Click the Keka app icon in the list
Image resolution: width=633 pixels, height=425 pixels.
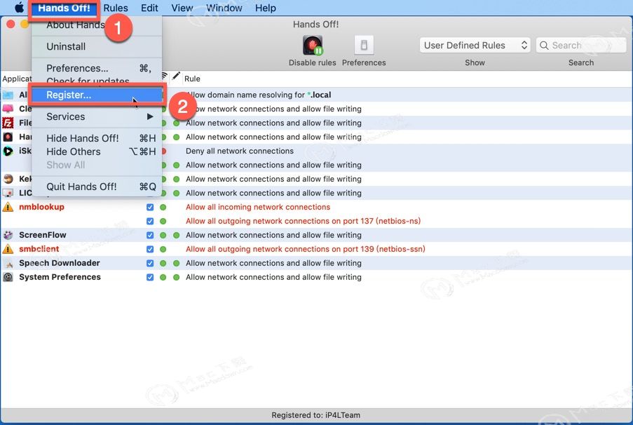click(8, 179)
